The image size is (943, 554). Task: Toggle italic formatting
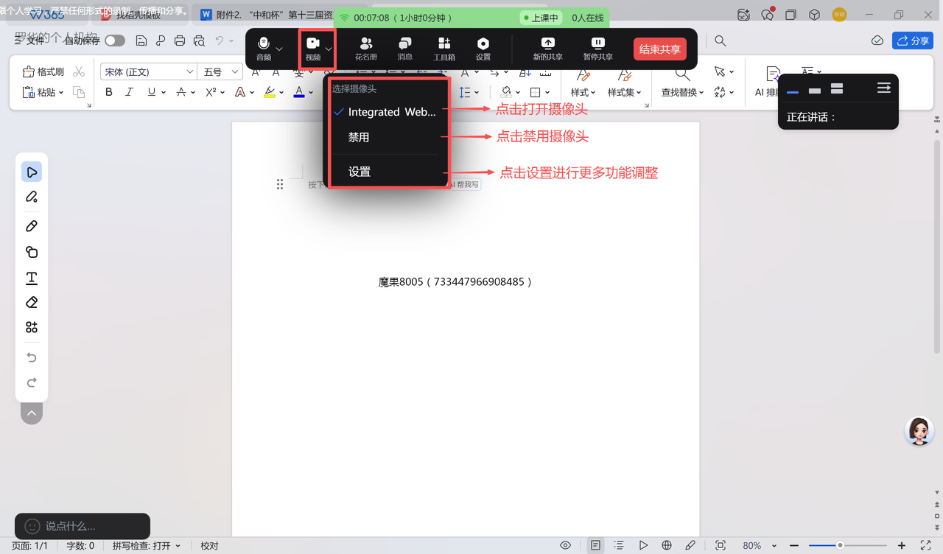tap(130, 92)
